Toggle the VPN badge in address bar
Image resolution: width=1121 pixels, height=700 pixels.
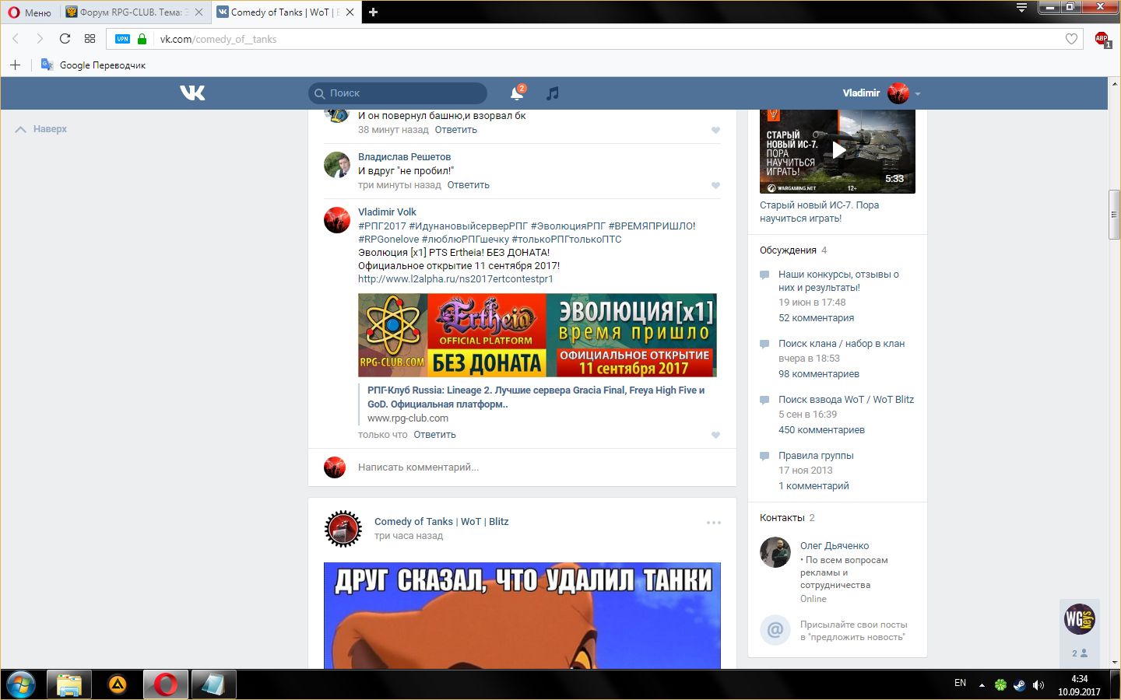point(122,39)
